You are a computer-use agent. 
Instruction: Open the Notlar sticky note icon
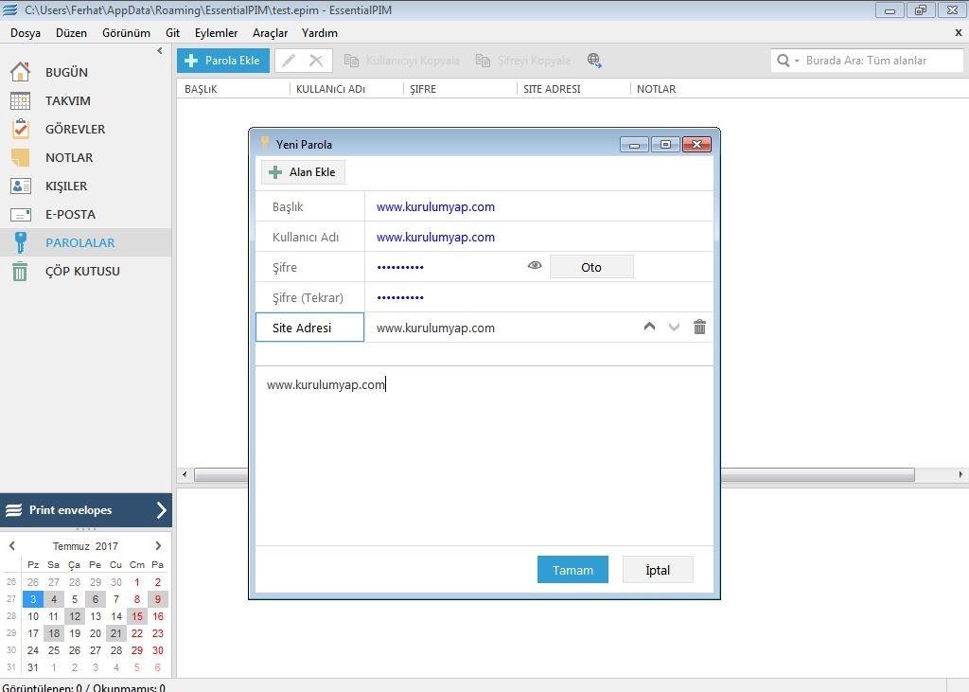click(21, 157)
